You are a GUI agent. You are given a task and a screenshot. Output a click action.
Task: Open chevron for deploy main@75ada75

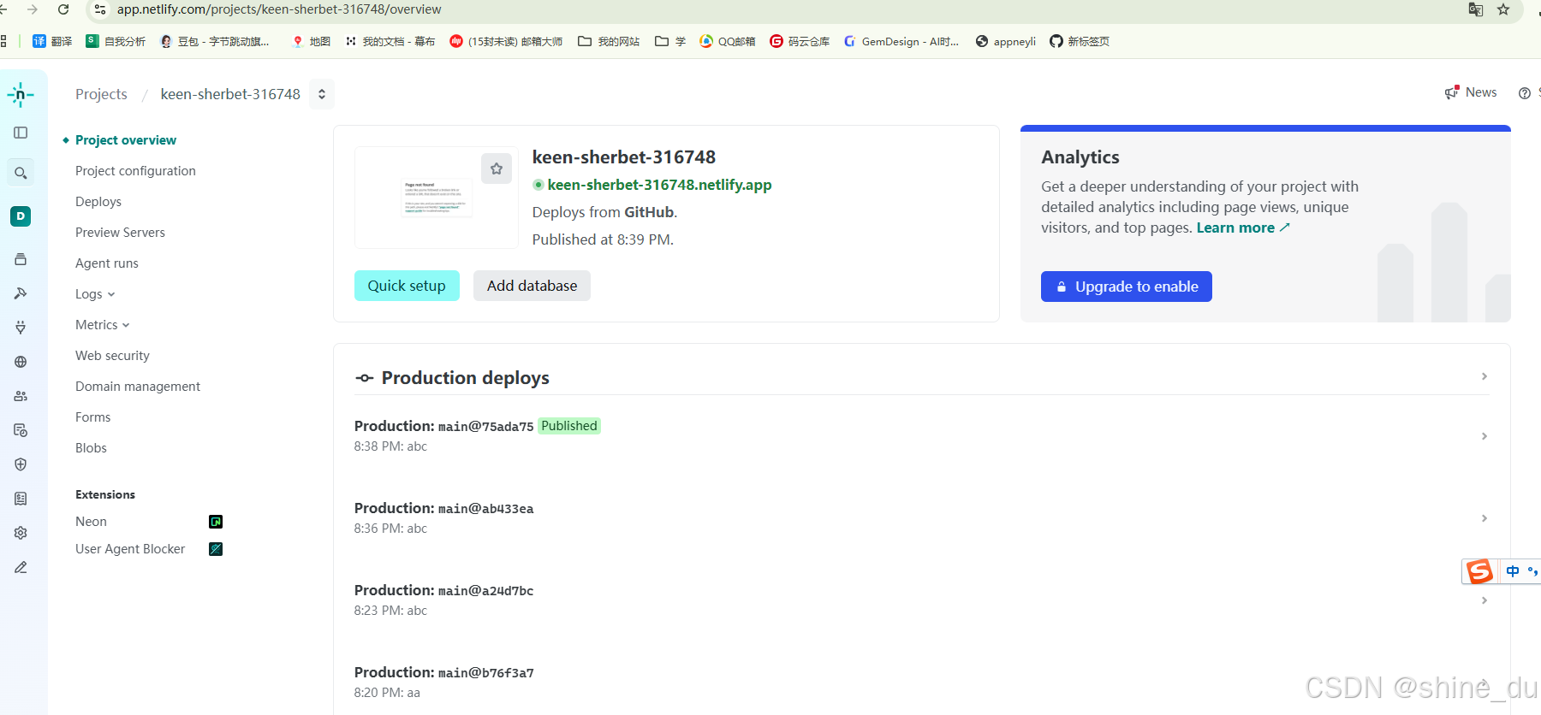[1484, 436]
